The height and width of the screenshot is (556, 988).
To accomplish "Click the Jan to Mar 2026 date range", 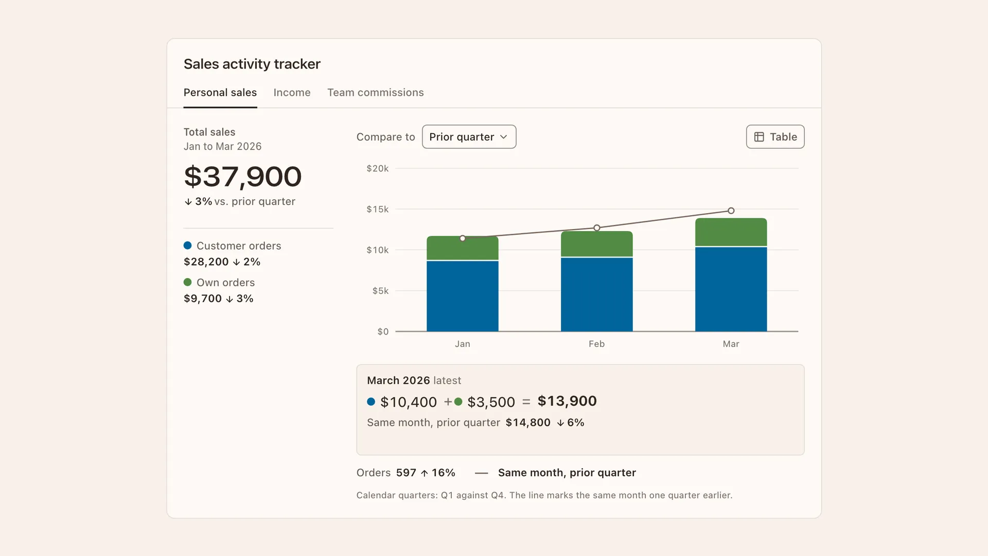I will click(223, 146).
